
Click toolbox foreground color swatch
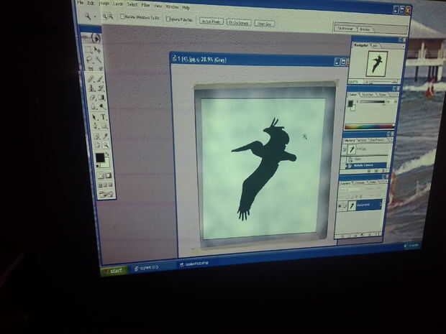pos(99,157)
